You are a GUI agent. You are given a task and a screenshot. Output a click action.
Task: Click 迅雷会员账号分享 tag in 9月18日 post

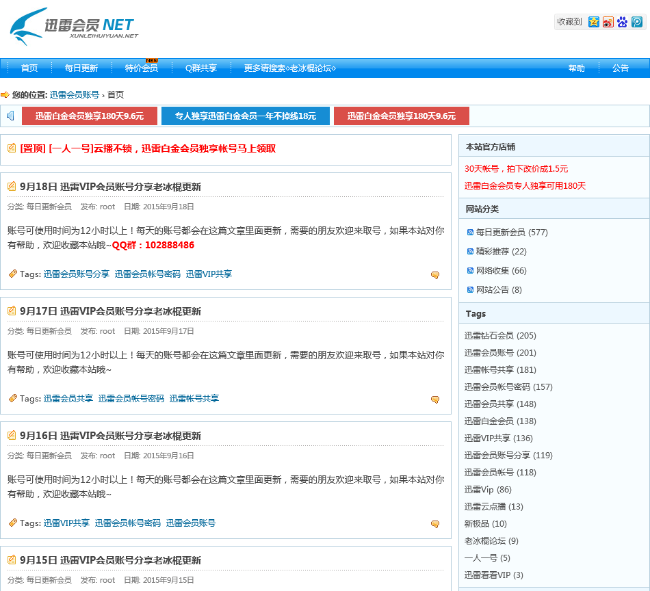pos(76,274)
